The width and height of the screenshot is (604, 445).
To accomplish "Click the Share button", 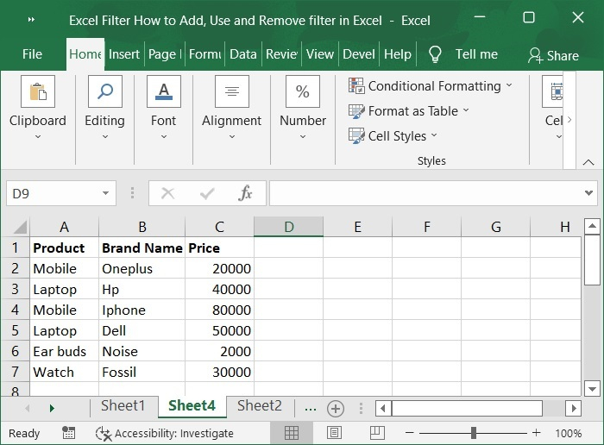I will click(553, 55).
